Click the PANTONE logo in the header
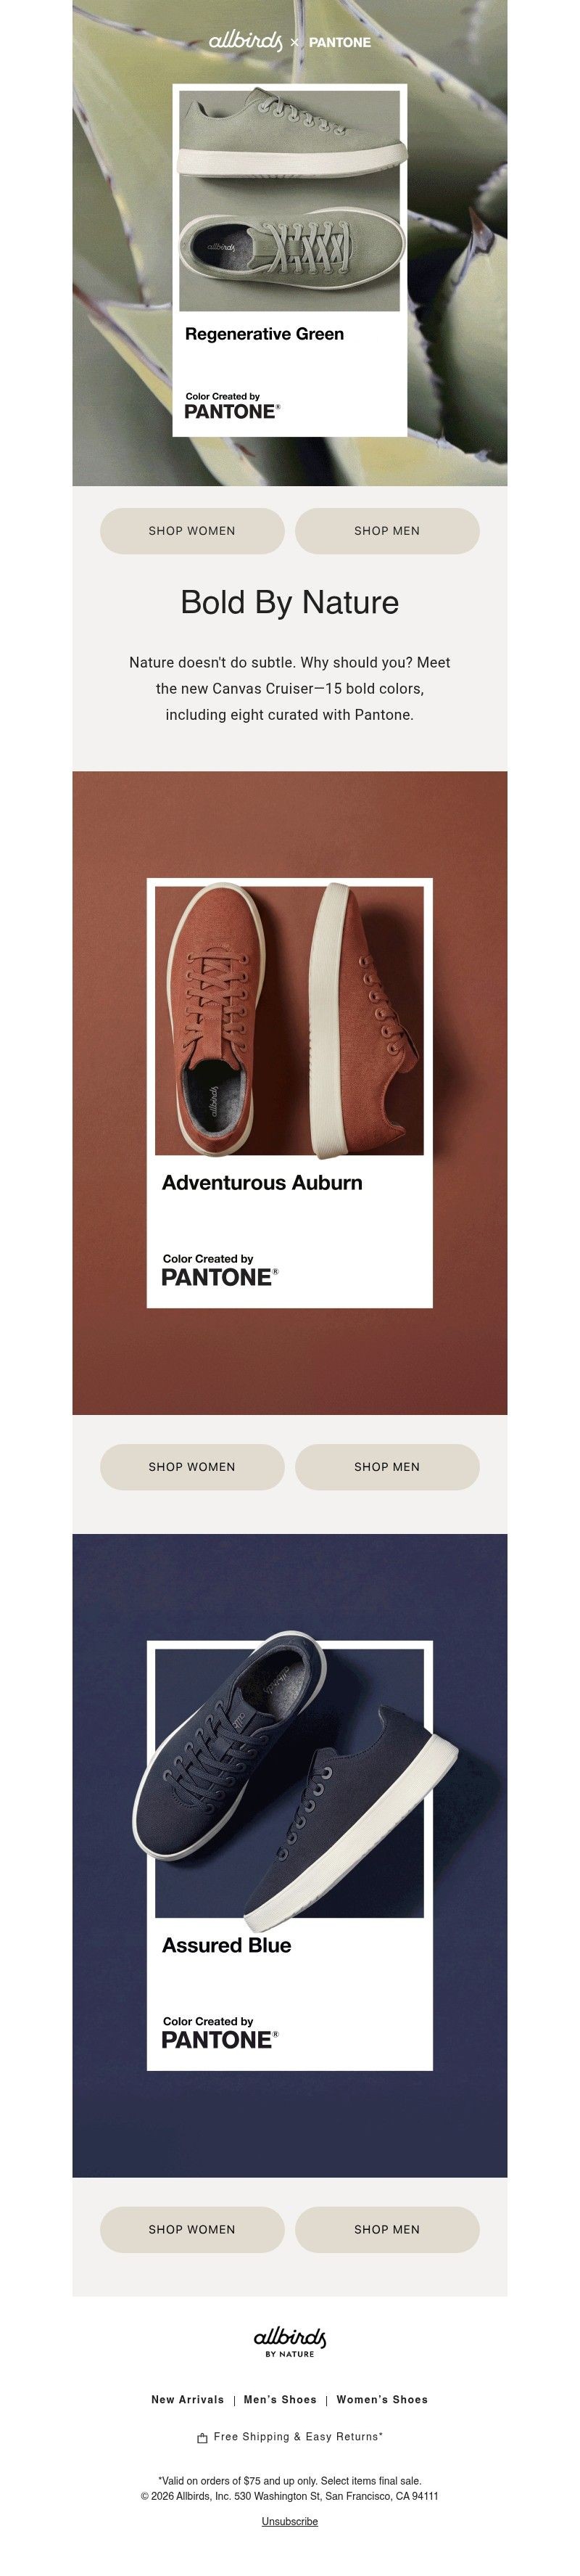 click(x=339, y=43)
